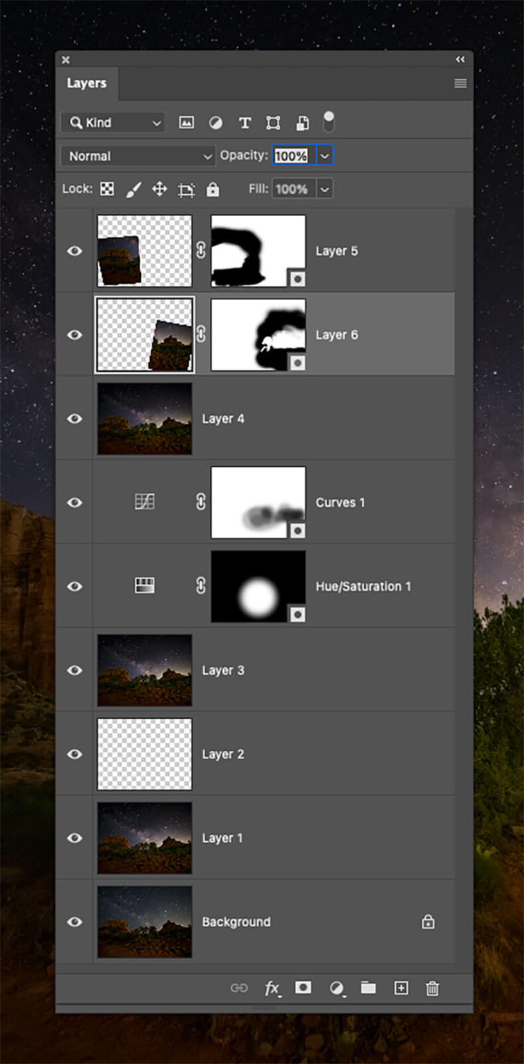Lock position move icon

159,189
